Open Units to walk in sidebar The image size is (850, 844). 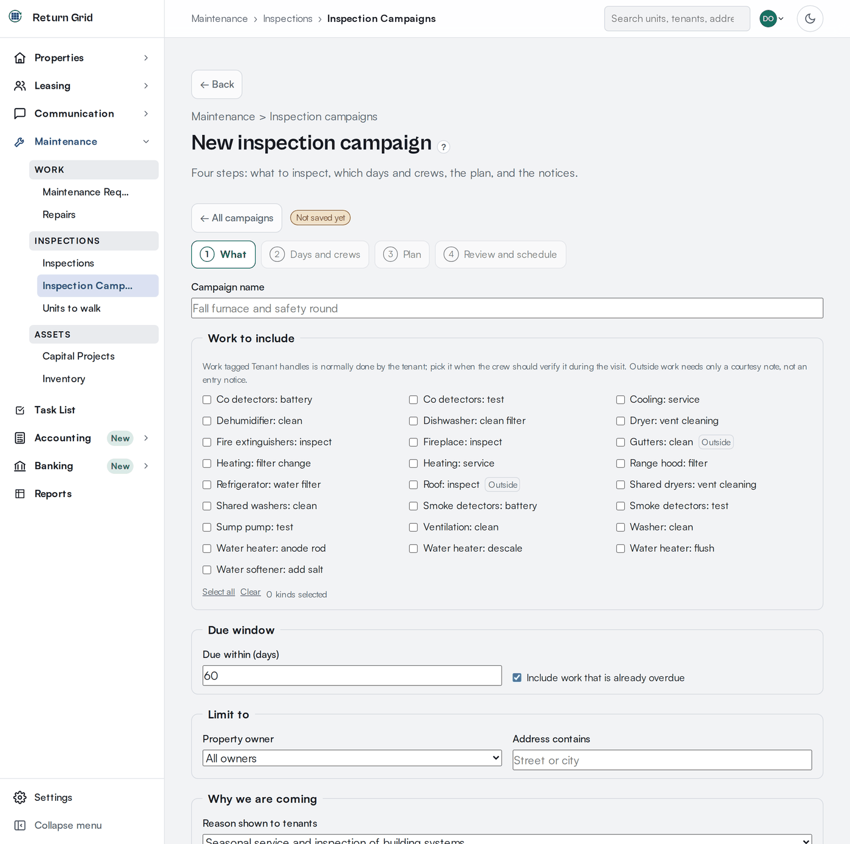tap(98, 309)
